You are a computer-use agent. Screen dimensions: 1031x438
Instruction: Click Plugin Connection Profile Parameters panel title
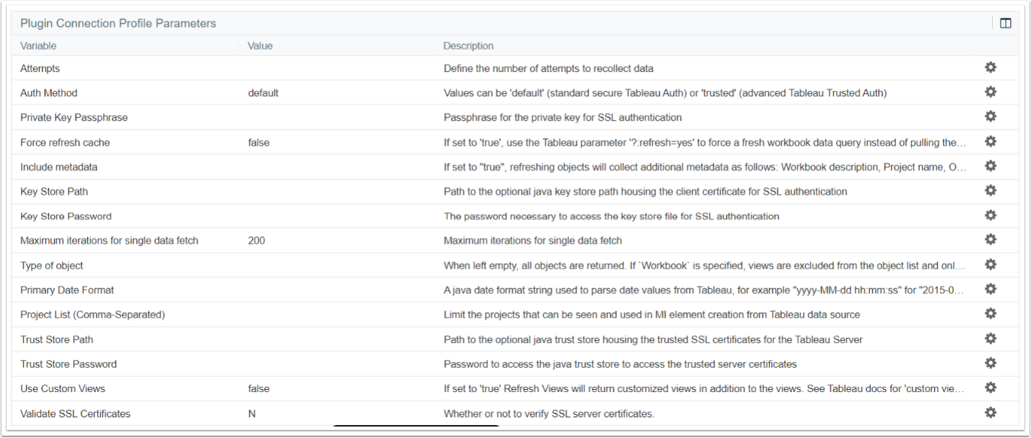[118, 24]
